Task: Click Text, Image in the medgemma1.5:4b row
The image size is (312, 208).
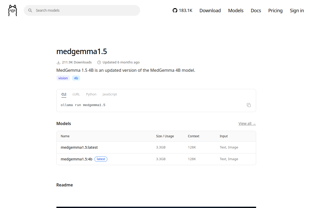Action: coord(229,159)
